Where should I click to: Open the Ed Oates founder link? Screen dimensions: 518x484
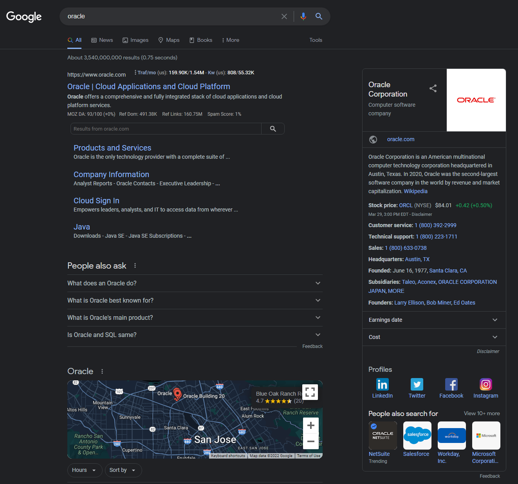pos(464,303)
